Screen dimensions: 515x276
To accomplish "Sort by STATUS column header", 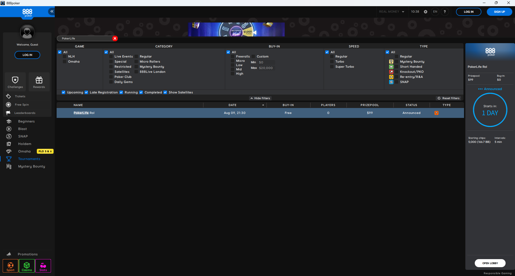I will tap(411, 105).
